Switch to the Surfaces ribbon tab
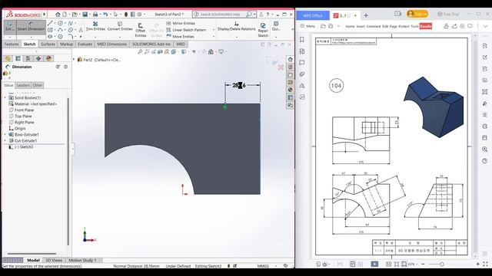This screenshot has width=492, height=276. coord(48,44)
